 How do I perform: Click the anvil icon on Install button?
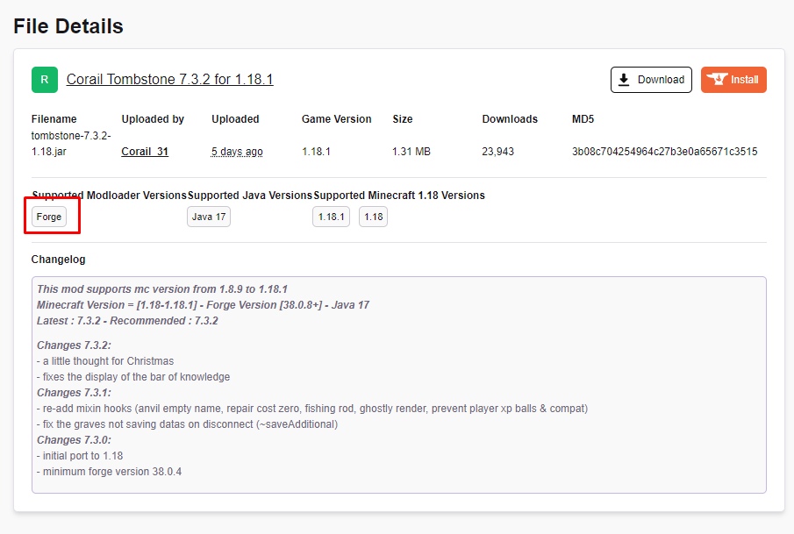click(x=717, y=80)
